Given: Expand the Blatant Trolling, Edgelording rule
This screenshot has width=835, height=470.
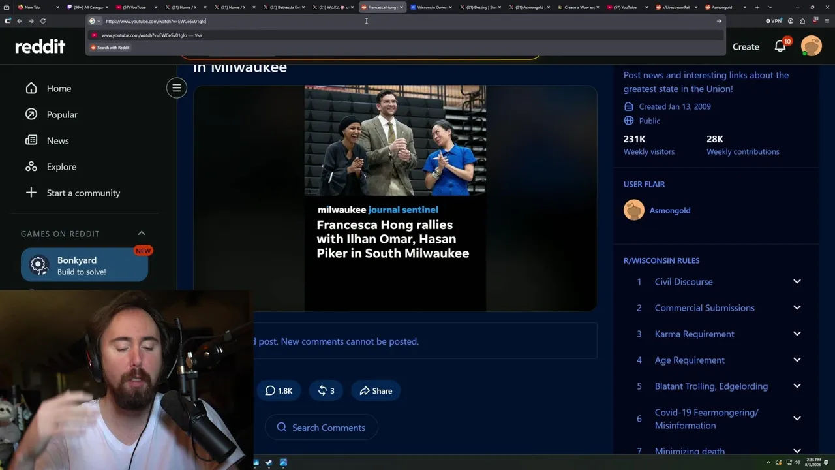Looking at the screenshot, I should (x=797, y=386).
